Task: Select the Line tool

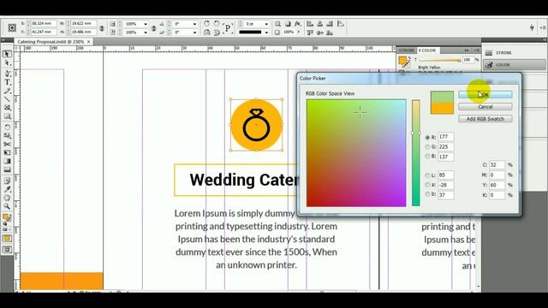Action: click(x=7, y=99)
